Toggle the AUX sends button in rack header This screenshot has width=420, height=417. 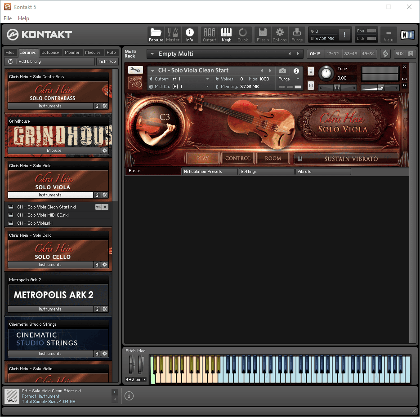[x=399, y=54]
